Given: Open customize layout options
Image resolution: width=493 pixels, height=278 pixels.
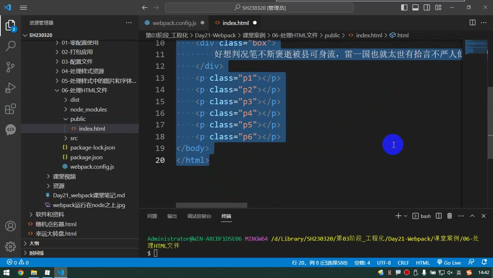Looking at the screenshot, I should click(438, 8).
